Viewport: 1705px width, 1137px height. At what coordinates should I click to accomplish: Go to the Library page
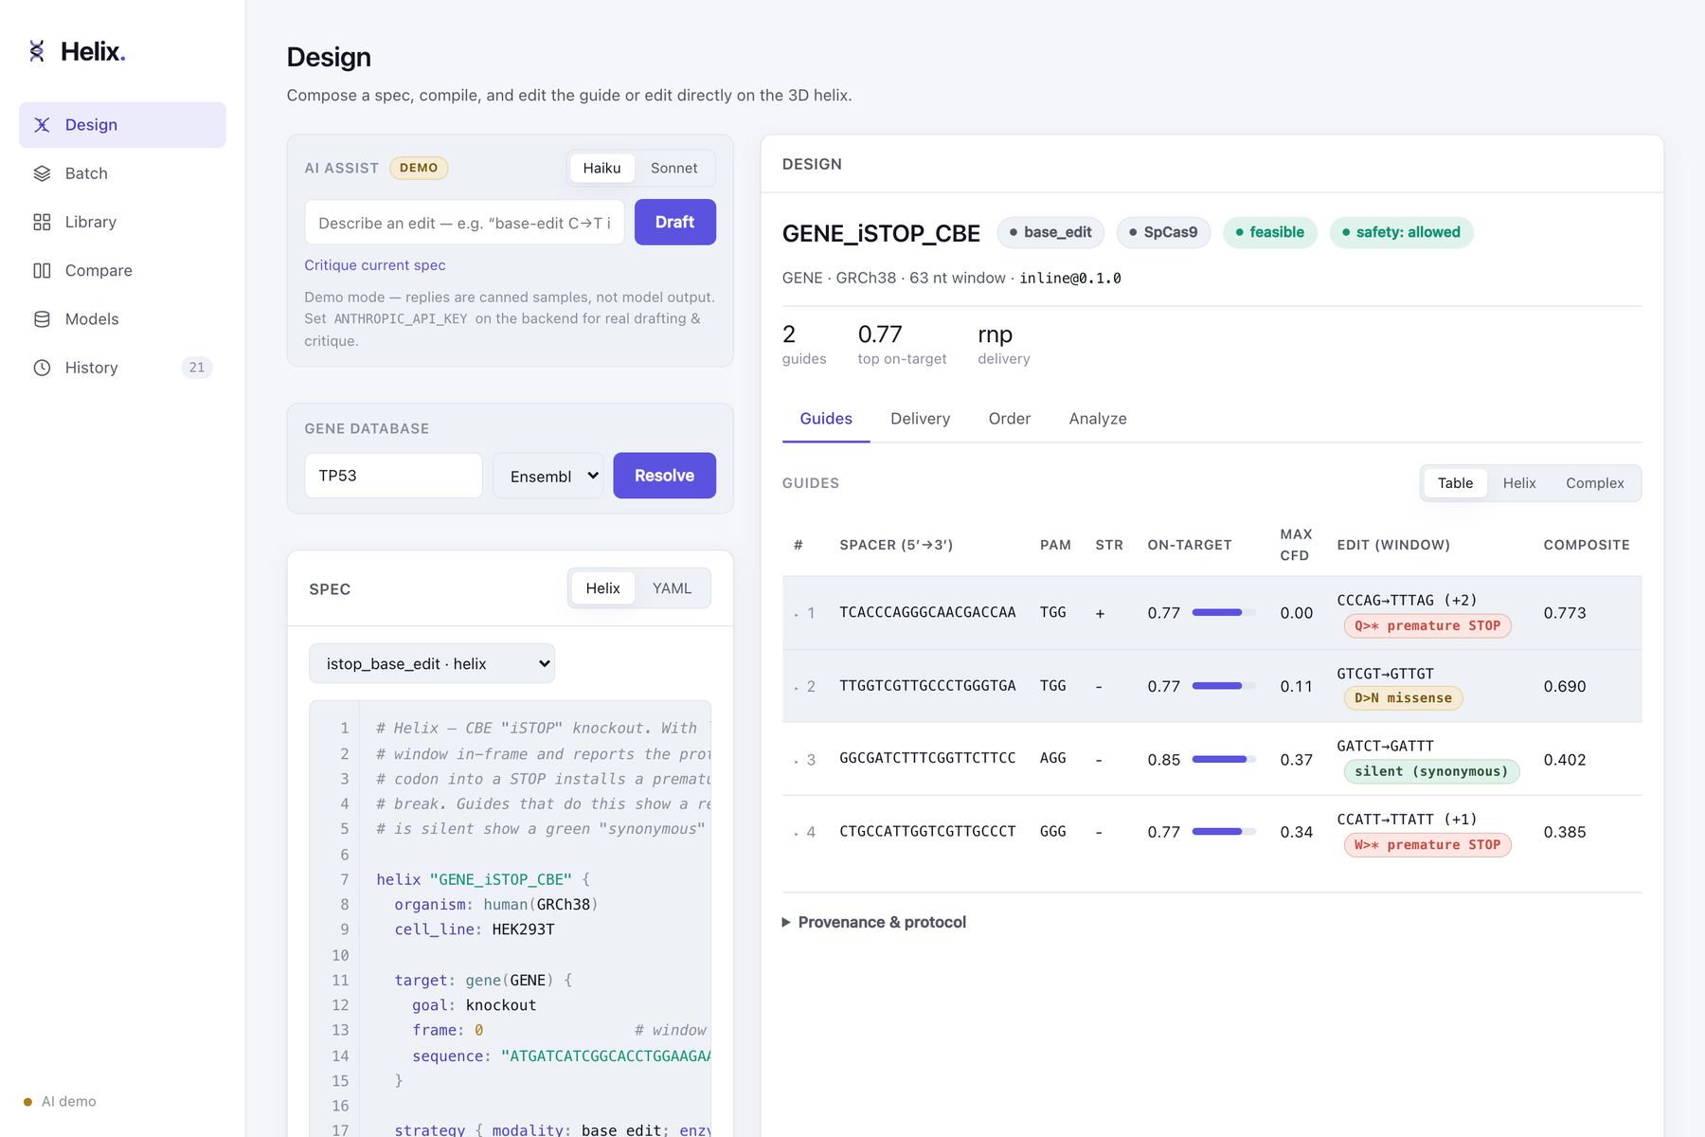122,222
